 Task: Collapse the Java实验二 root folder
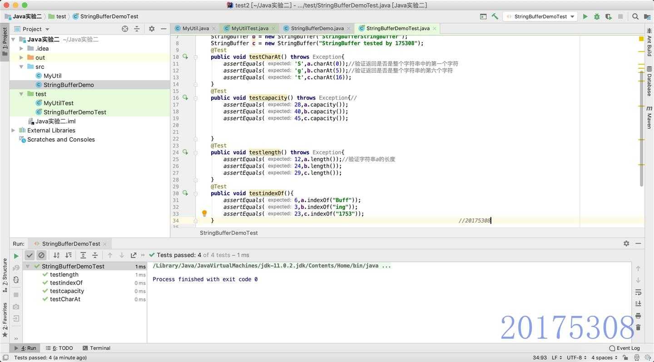13,40
